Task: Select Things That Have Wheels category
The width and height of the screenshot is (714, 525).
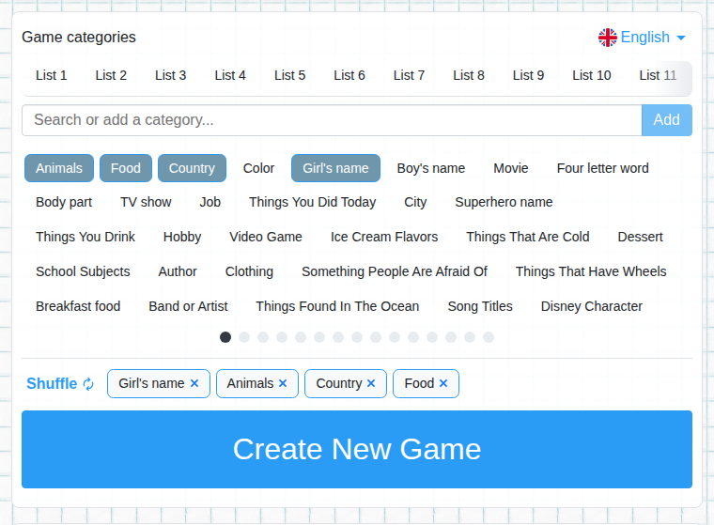Action: (591, 271)
